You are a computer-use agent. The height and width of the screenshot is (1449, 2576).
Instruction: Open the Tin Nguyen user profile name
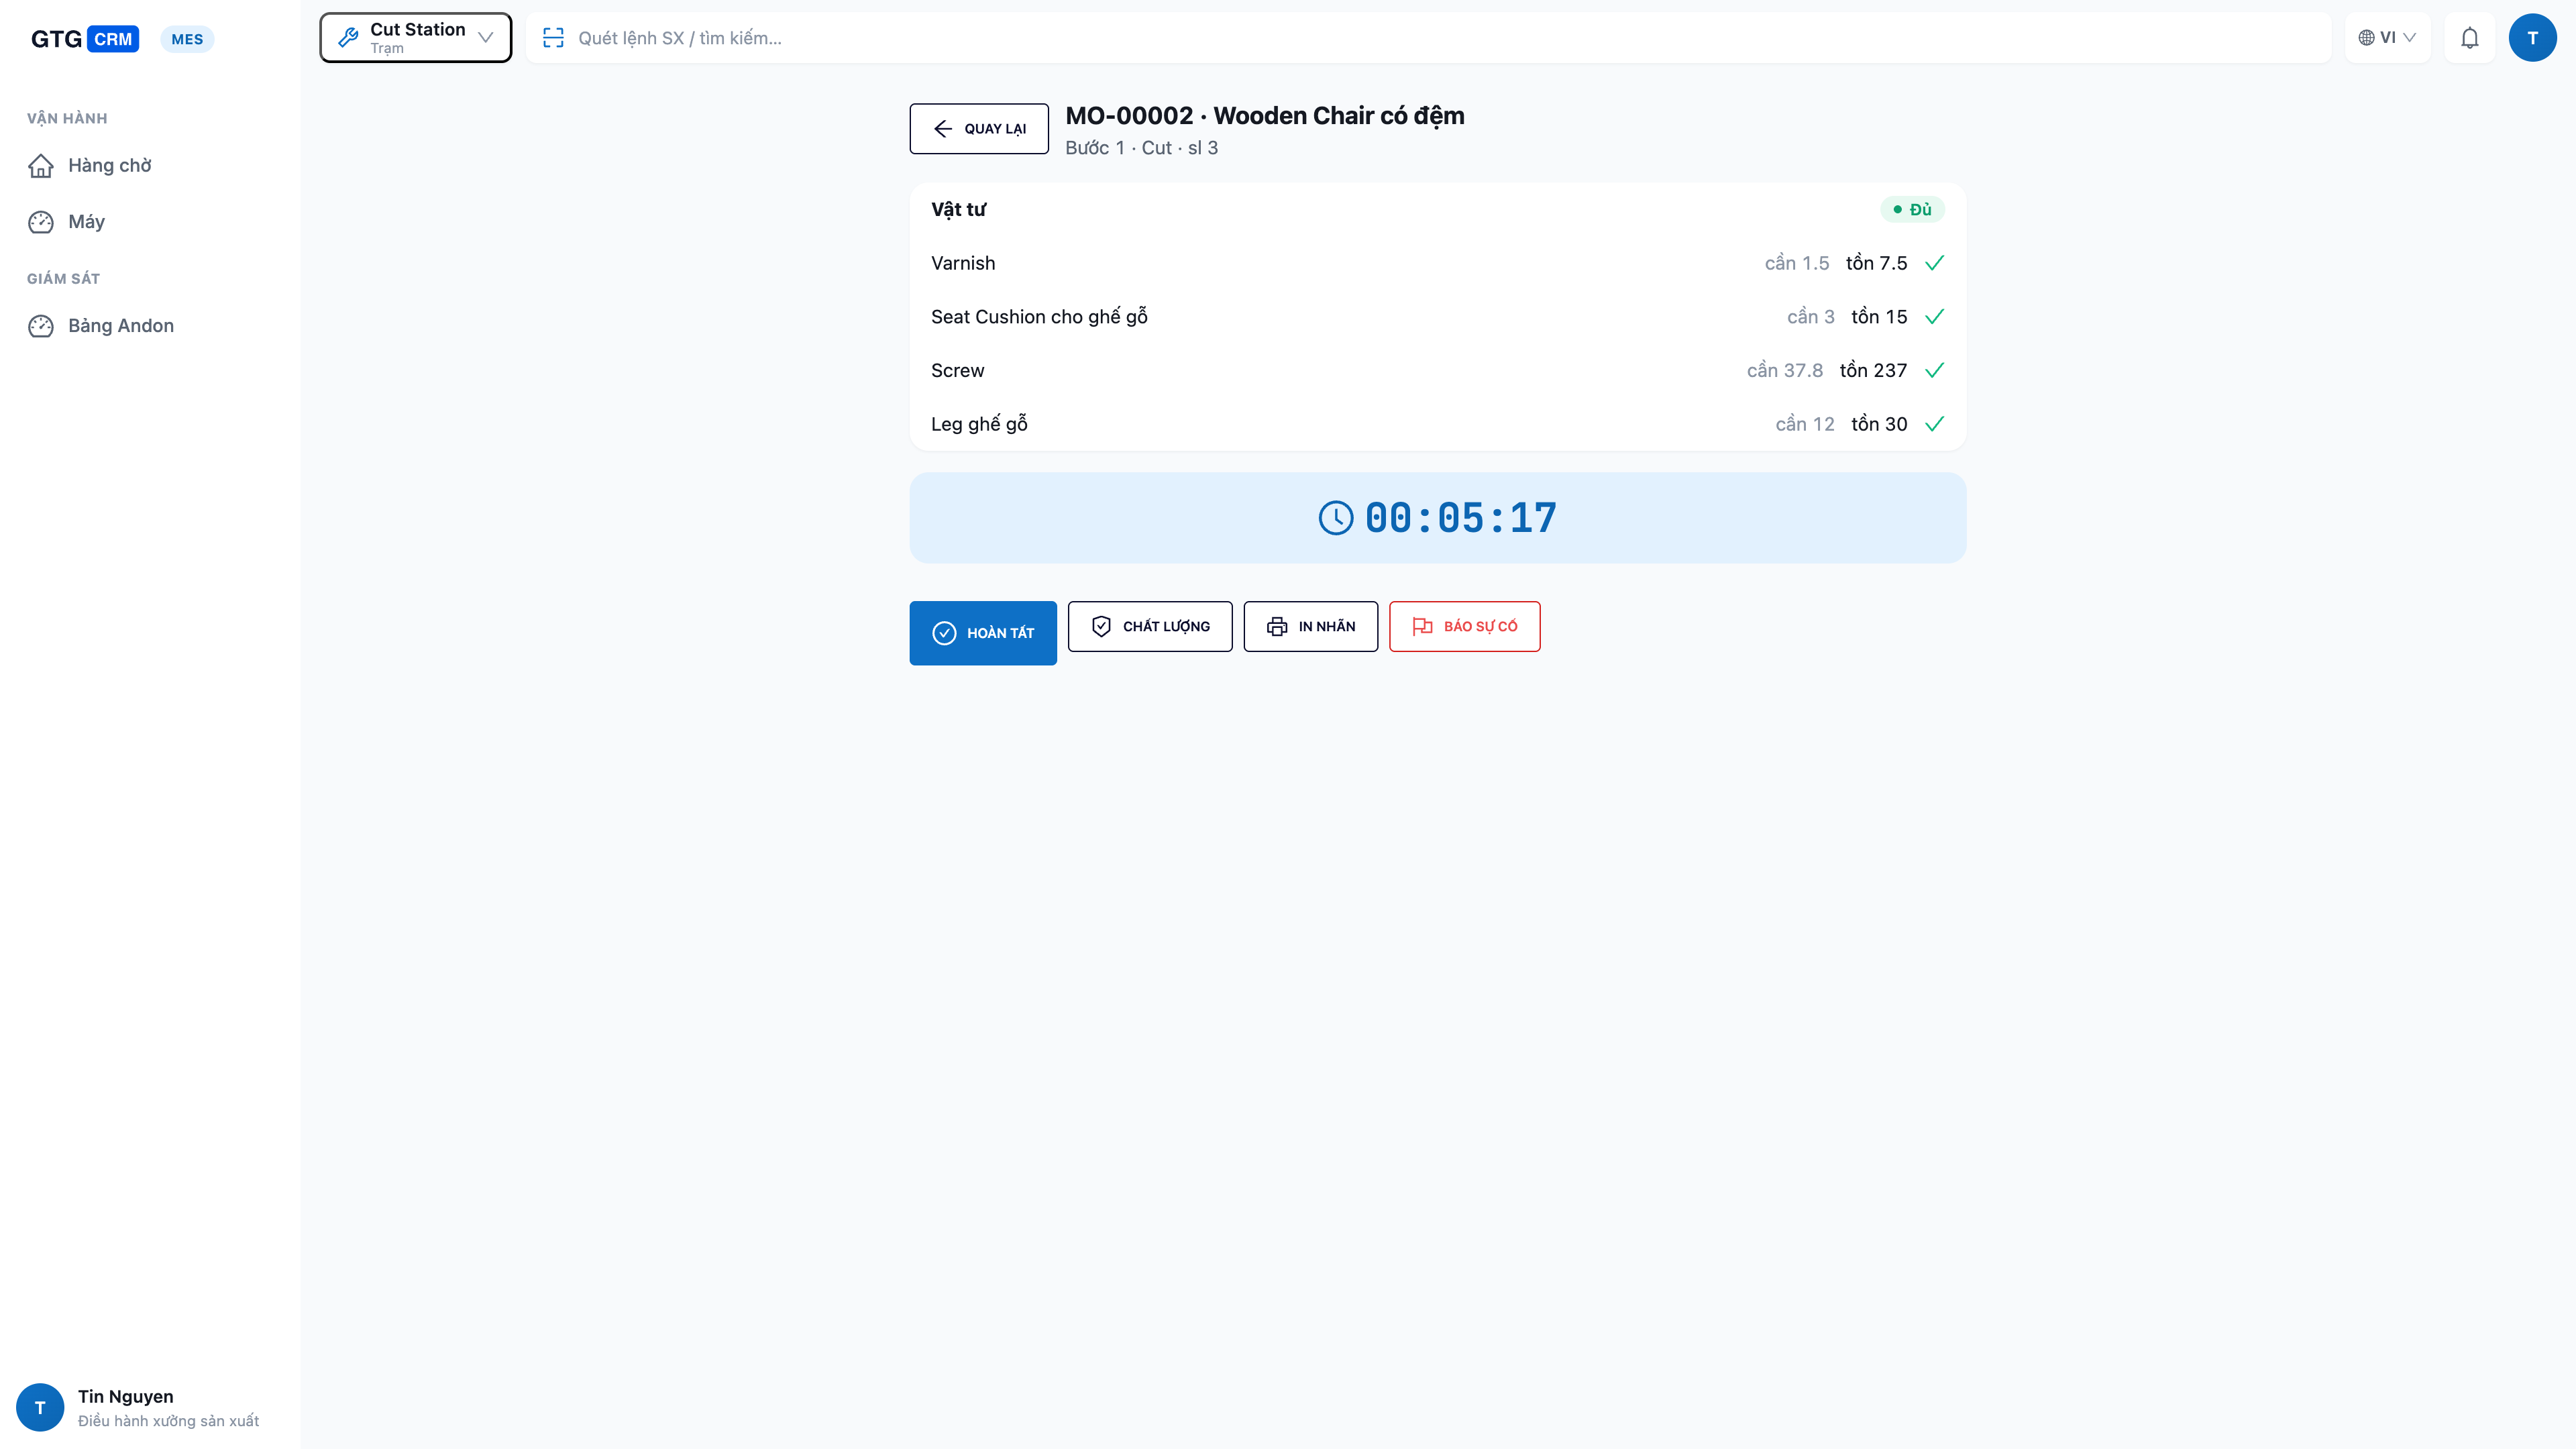tap(125, 1396)
